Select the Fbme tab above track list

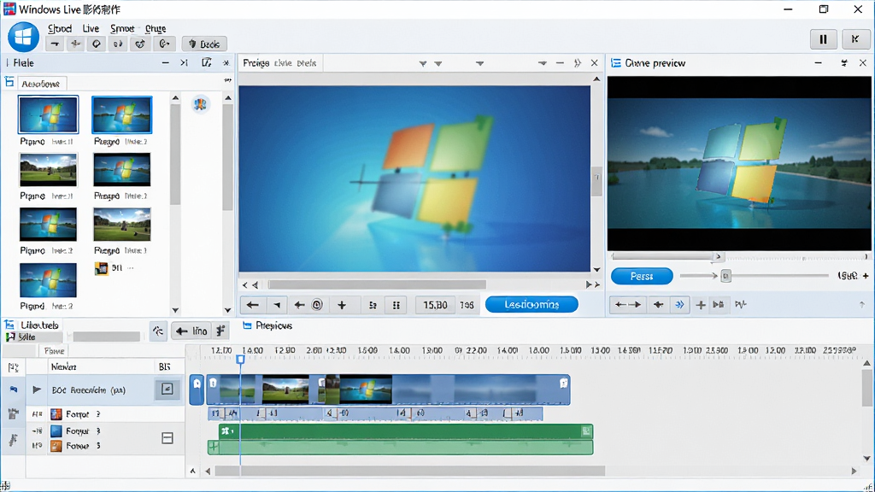[54, 351]
